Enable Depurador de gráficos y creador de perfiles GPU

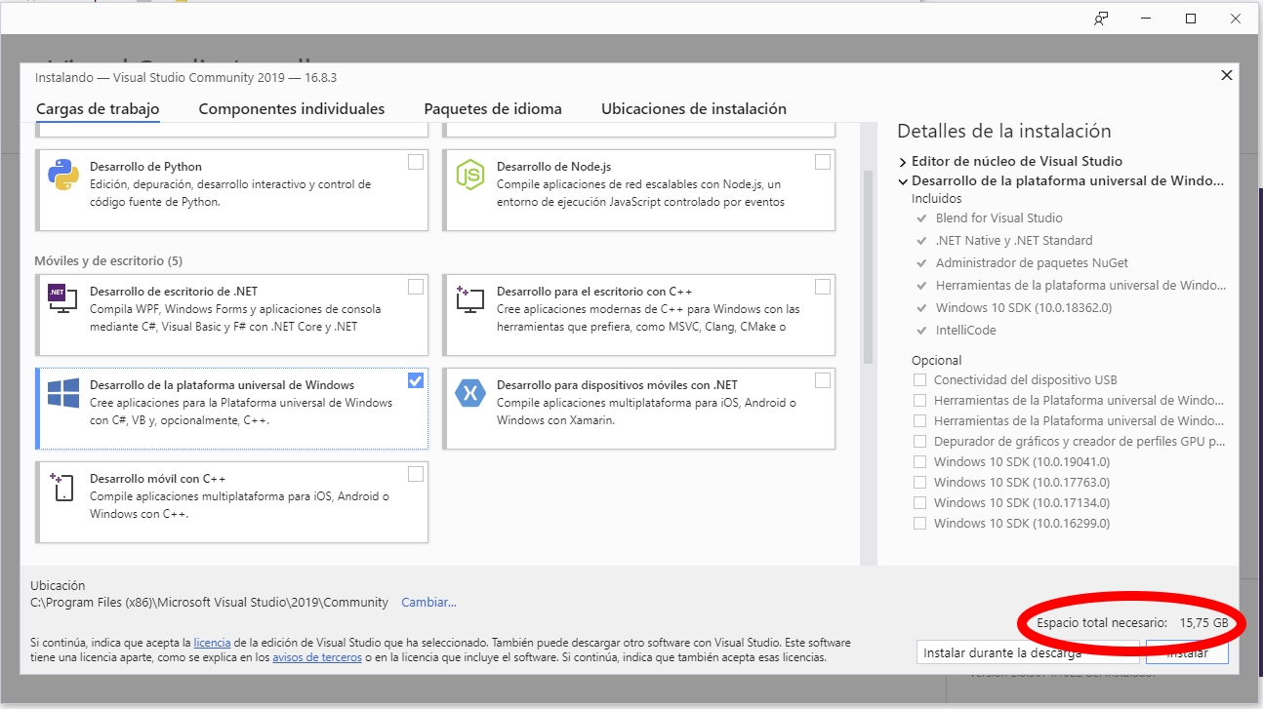(x=919, y=442)
